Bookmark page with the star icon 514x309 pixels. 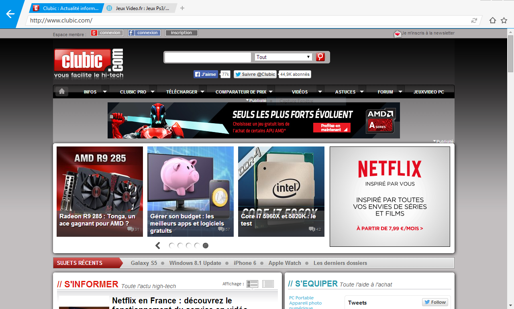pyautogui.click(x=504, y=20)
